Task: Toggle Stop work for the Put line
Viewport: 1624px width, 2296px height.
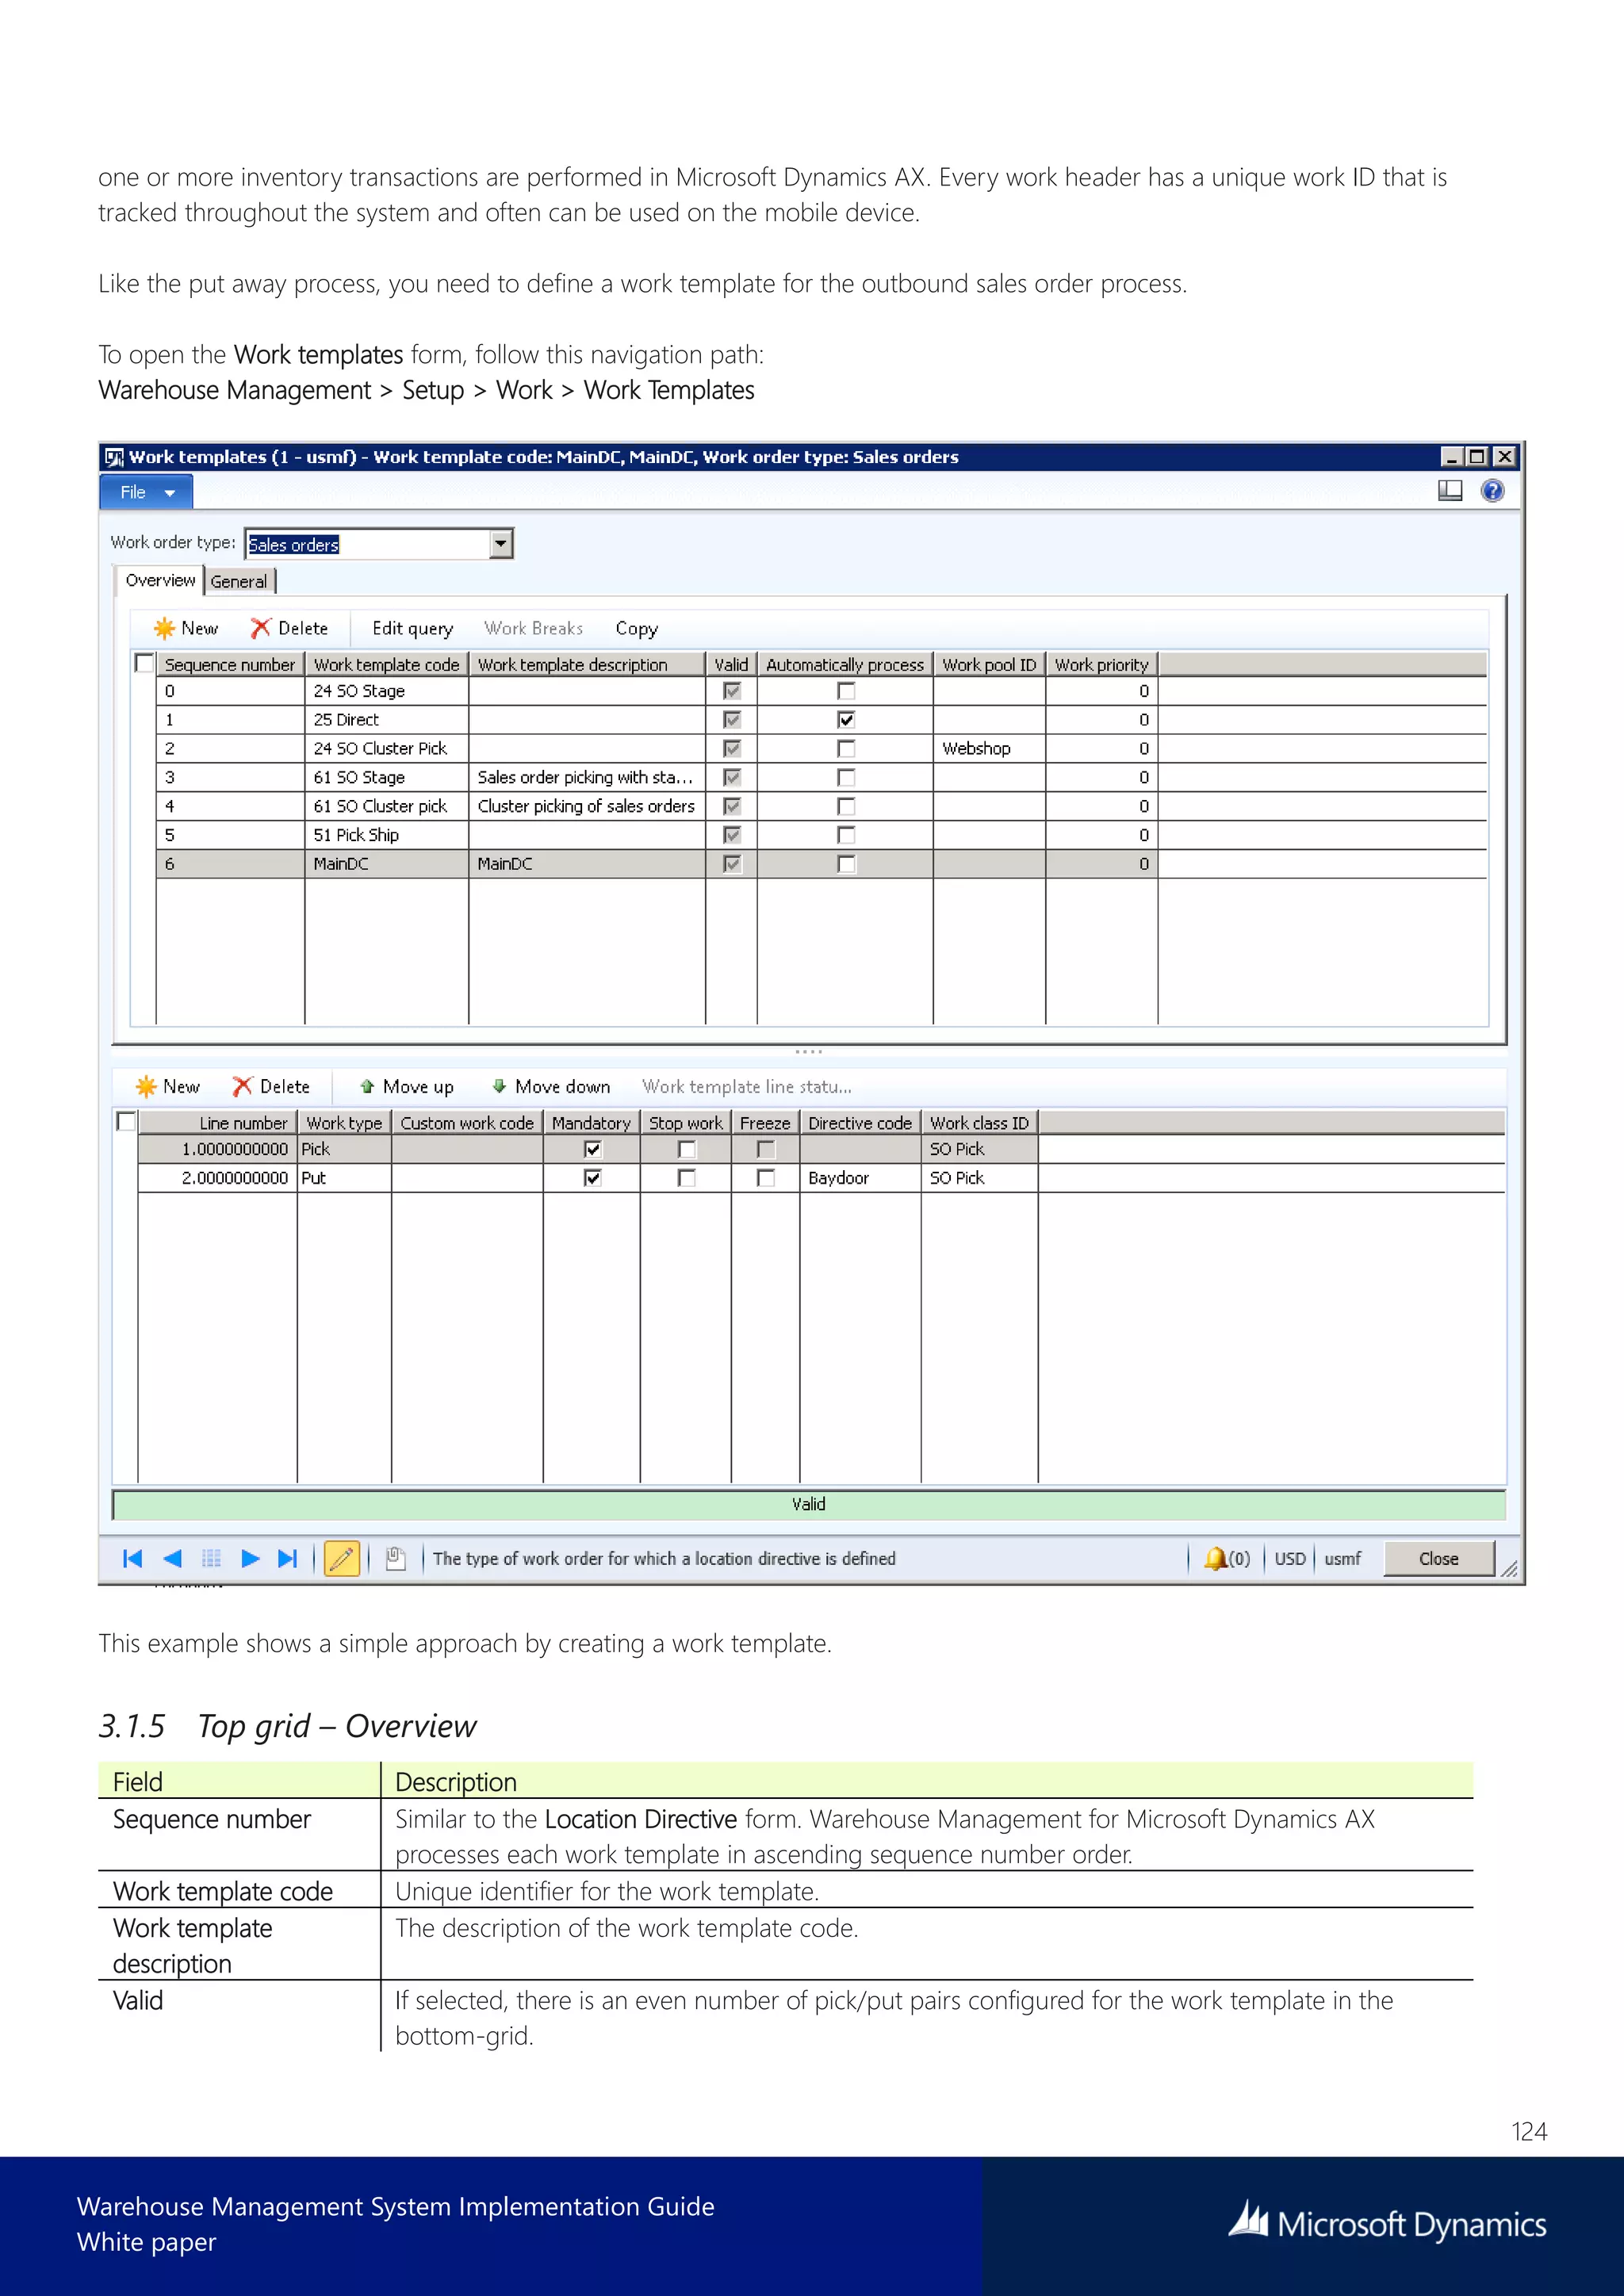Action: [686, 1178]
